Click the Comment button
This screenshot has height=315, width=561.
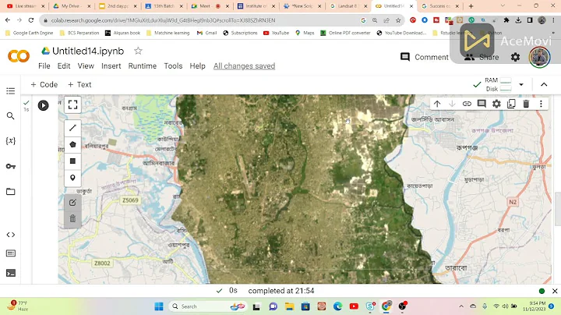(x=425, y=57)
